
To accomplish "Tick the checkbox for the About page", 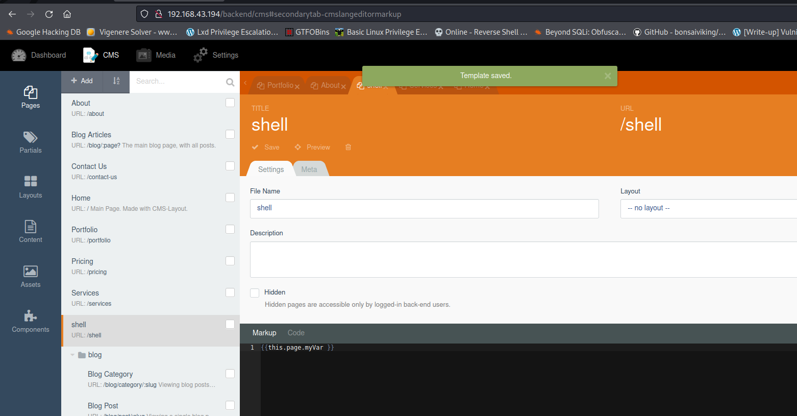I will point(230,103).
